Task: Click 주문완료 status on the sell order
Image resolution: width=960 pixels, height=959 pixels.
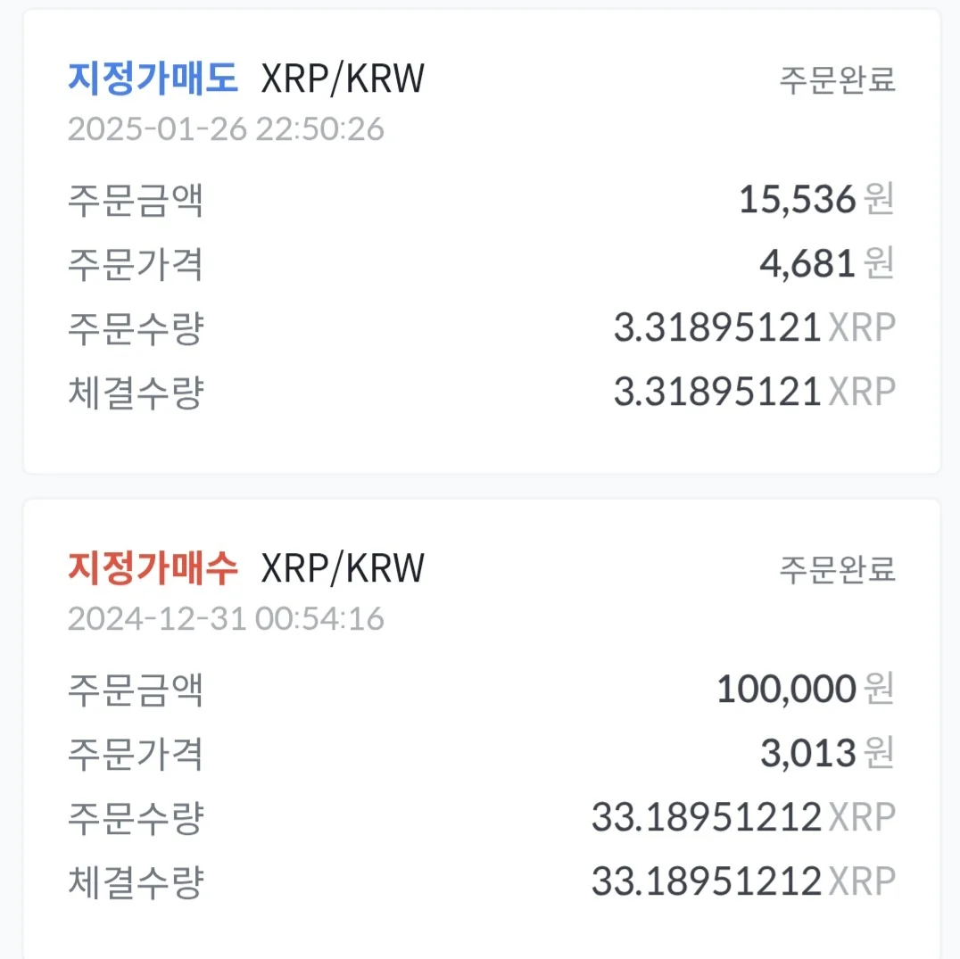Action: 837,80
